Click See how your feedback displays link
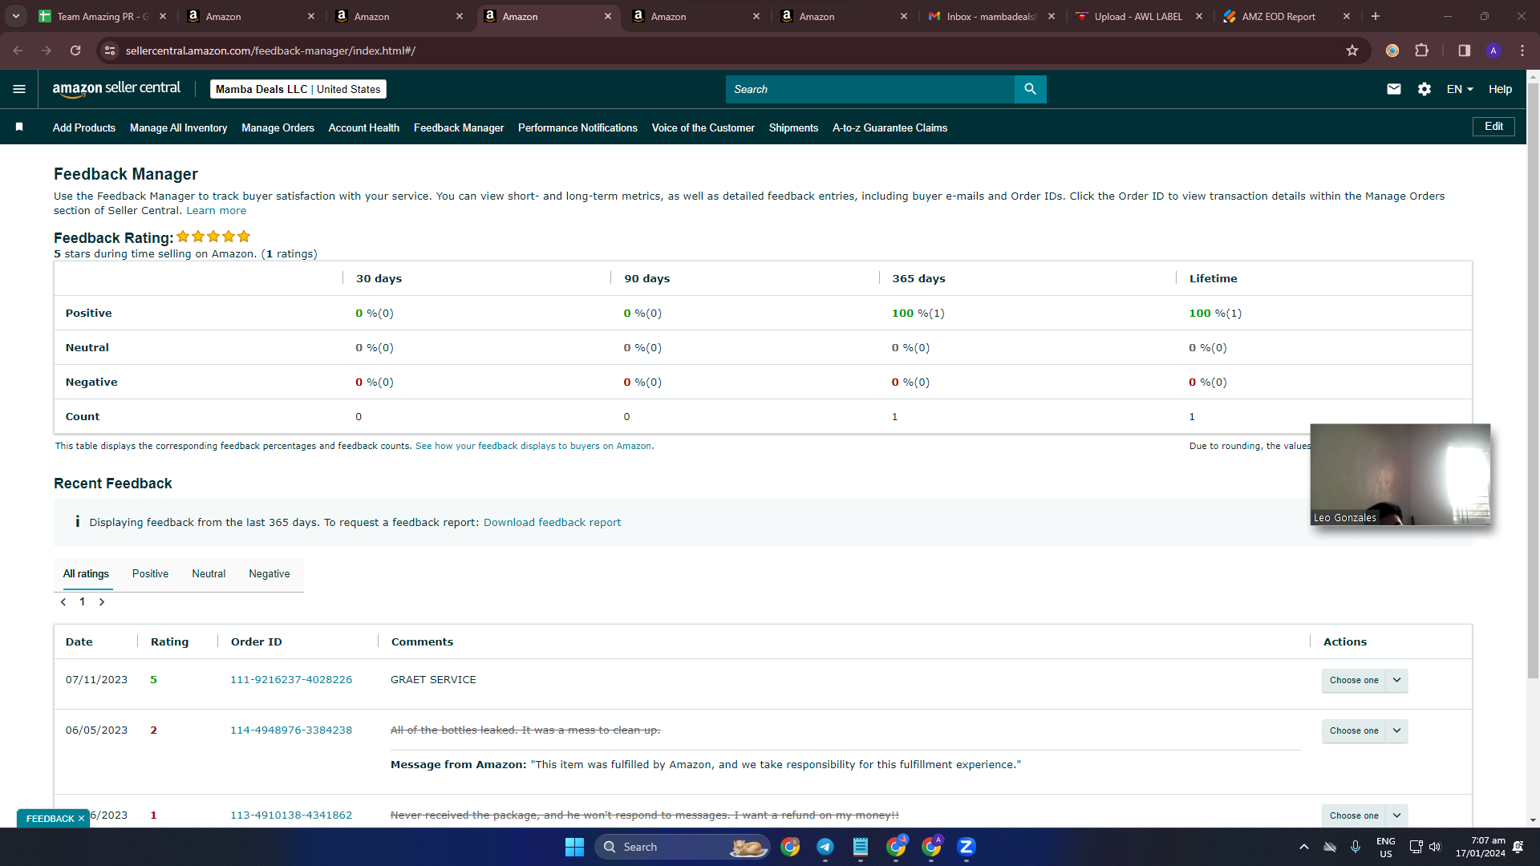This screenshot has height=866, width=1540. tap(533, 446)
